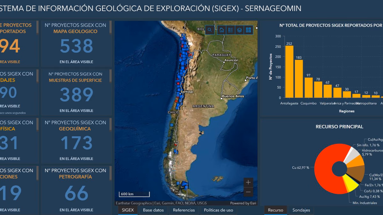The height and width of the screenshot is (215, 383).
Task: Click the bar labeled 47
Action: 337,93
